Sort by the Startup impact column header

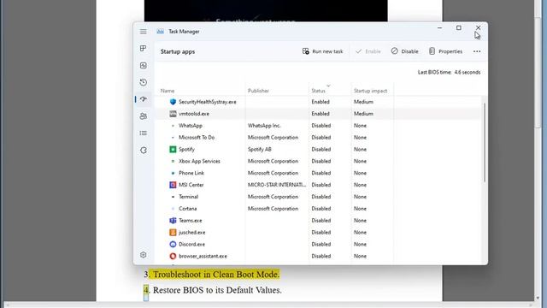tap(370, 91)
